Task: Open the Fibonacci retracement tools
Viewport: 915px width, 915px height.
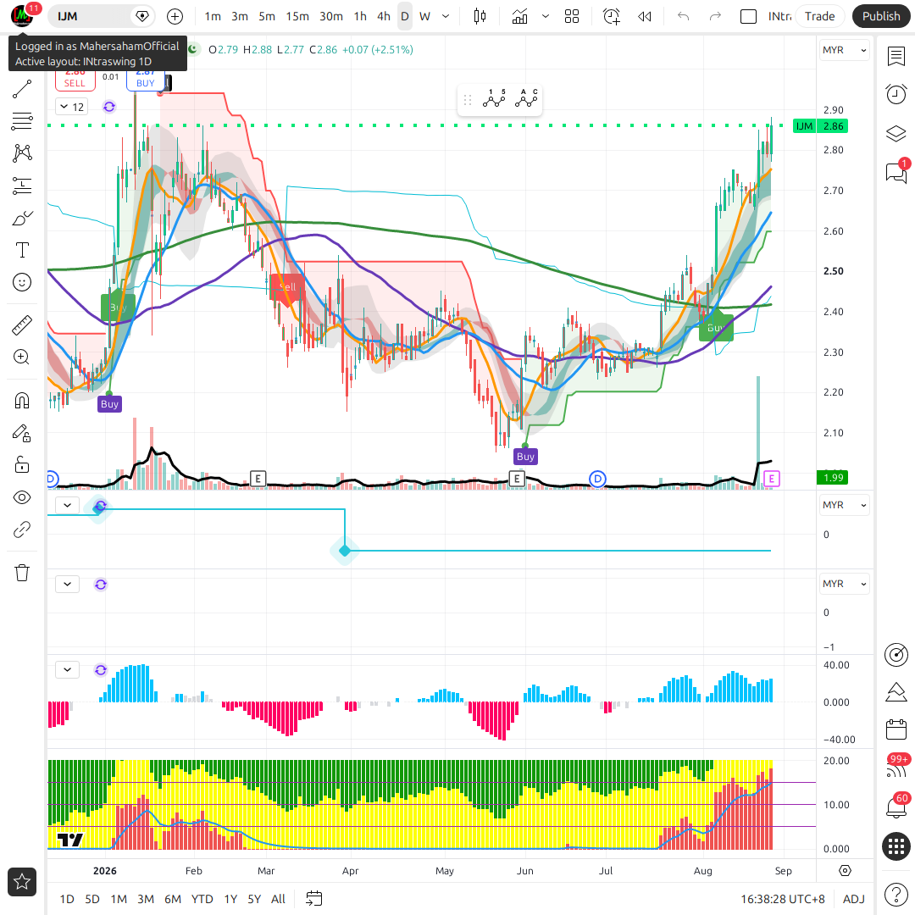Action: coord(22,121)
